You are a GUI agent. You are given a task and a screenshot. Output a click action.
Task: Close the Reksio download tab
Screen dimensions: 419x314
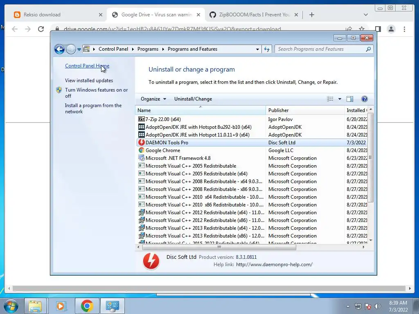coord(101,15)
